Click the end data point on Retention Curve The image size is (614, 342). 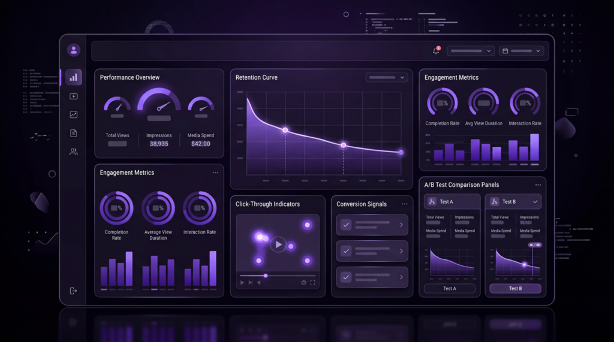[x=401, y=152]
